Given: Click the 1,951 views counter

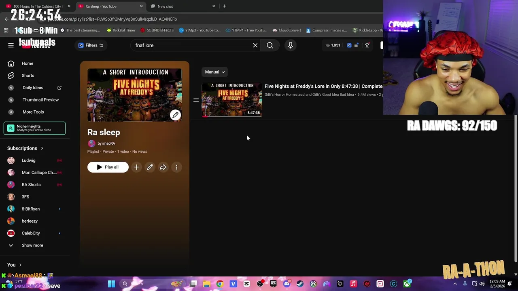Looking at the screenshot, I should [333, 45].
